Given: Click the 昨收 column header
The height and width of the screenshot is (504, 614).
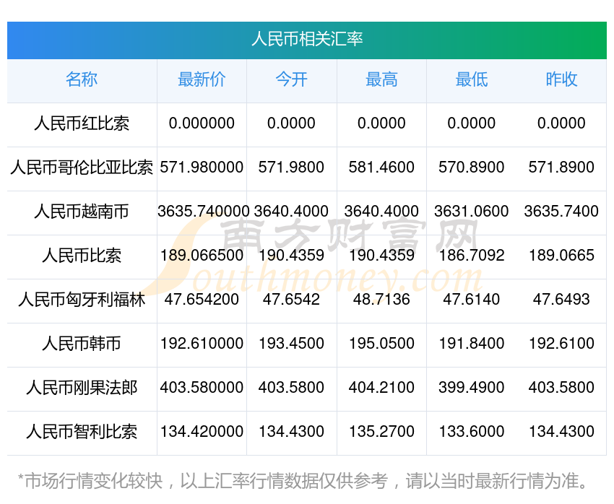Looking at the screenshot, I should pos(561,79).
